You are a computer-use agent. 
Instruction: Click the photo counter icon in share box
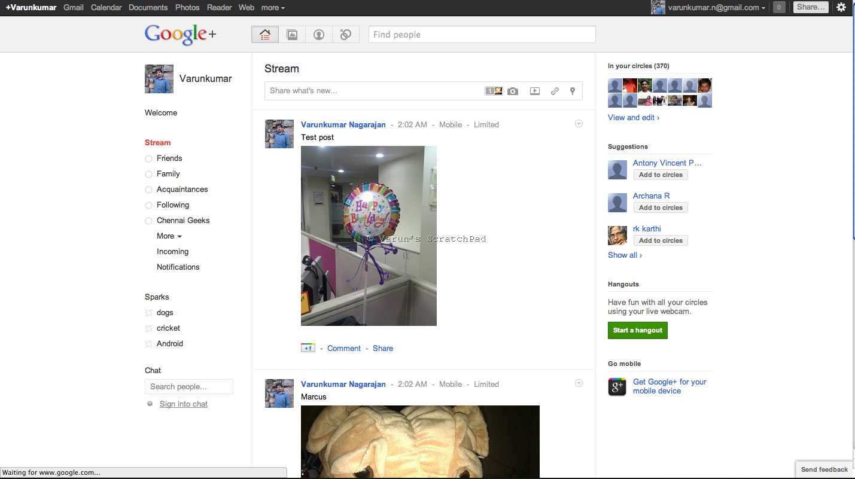494,91
